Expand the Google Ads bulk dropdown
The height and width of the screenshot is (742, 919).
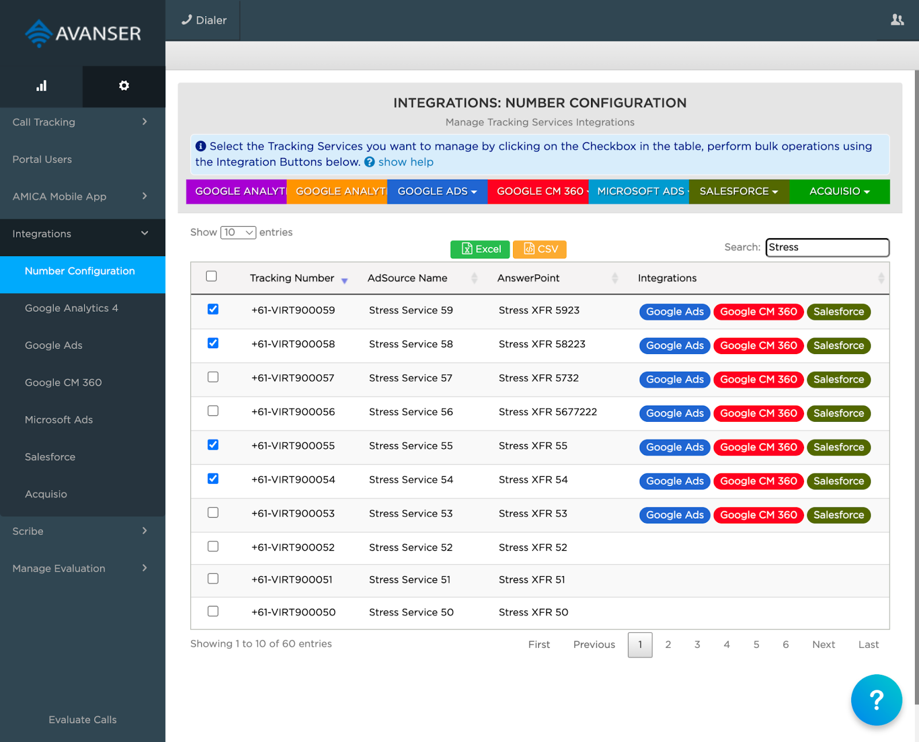[437, 192]
